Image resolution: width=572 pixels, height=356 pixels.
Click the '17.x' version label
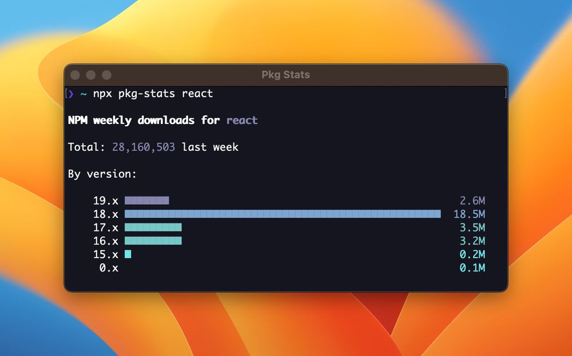[x=105, y=228]
